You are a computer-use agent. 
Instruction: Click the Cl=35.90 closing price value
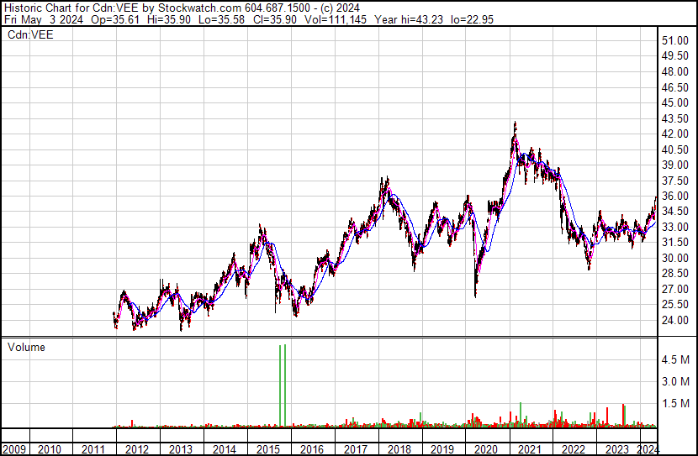coord(275,19)
